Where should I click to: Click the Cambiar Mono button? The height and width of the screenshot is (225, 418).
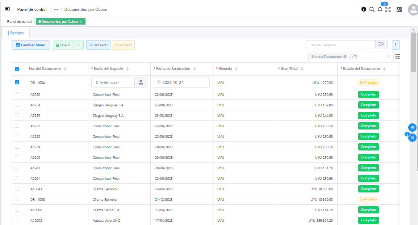[31, 45]
